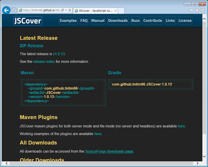Minimize the browser window
Image resolution: width=208 pixels, height=167 pixels.
coord(187,4)
